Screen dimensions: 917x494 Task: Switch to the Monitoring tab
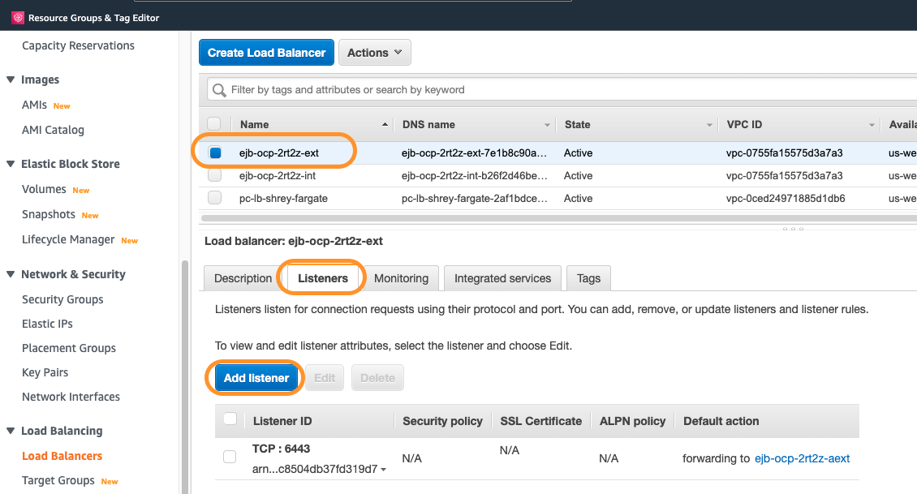click(401, 278)
